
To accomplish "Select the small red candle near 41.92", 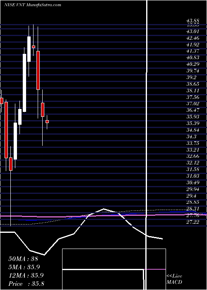I will [x=34, y=47].
